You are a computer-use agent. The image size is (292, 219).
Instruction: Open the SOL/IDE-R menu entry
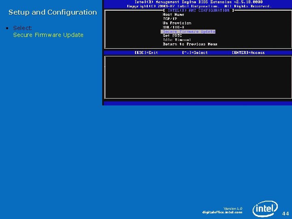click(174, 27)
